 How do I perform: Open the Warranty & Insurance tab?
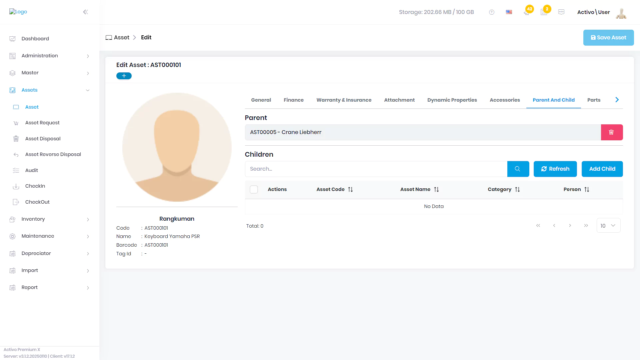click(344, 100)
